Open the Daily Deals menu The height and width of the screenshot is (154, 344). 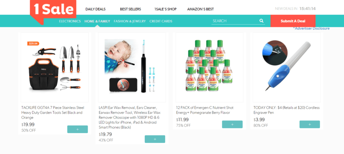pos(95,9)
